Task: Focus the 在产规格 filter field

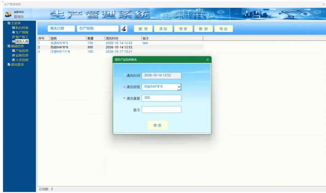Action: [98, 28]
